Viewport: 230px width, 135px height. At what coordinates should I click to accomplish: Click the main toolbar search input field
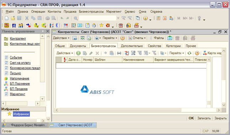98,18
